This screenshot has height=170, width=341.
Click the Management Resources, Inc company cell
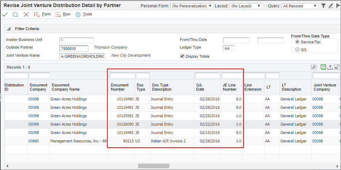(79, 141)
